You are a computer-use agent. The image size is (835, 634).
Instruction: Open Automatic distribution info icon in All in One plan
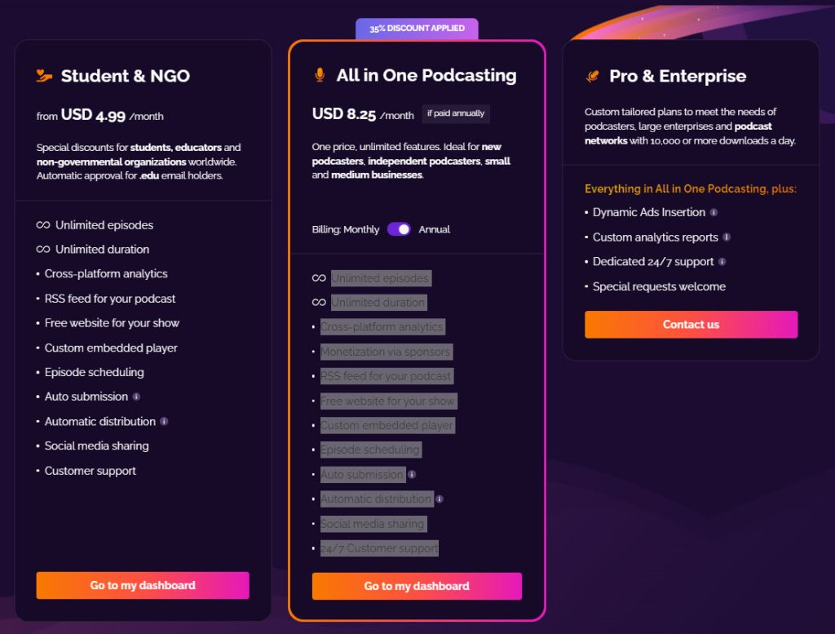(440, 499)
